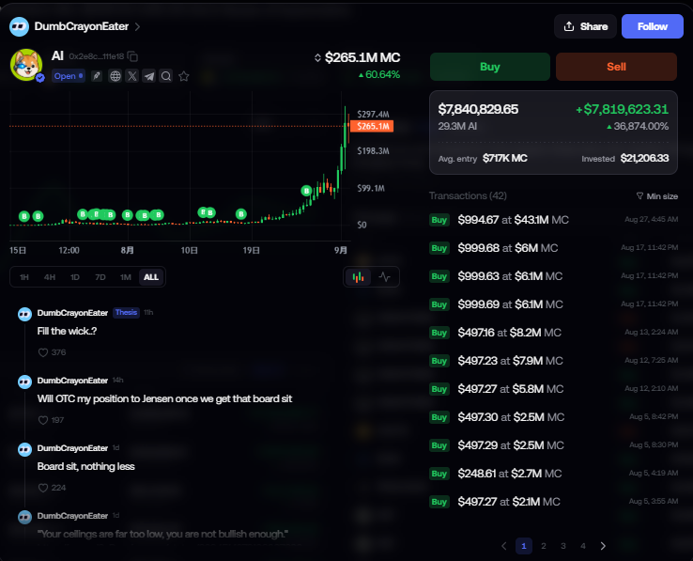The width and height of the screenshot is (693, 561).
Task: Select transactions page 2
Action: point(544,546)
